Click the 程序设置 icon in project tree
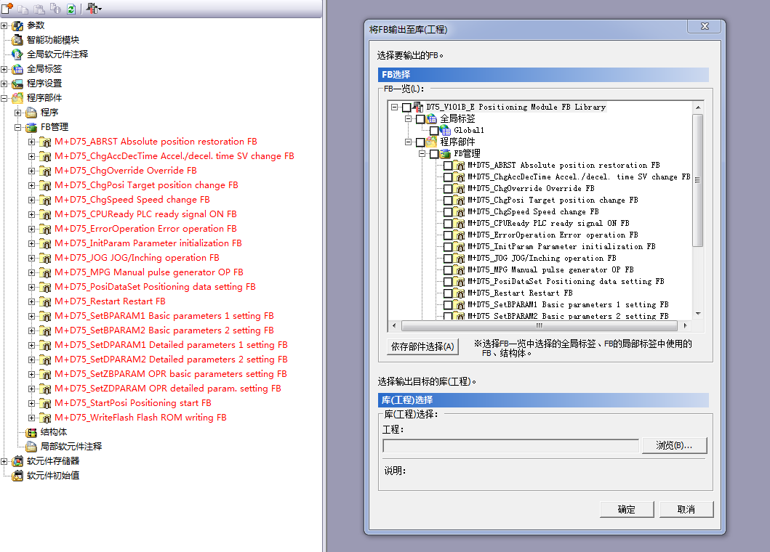 click(17, 84)
